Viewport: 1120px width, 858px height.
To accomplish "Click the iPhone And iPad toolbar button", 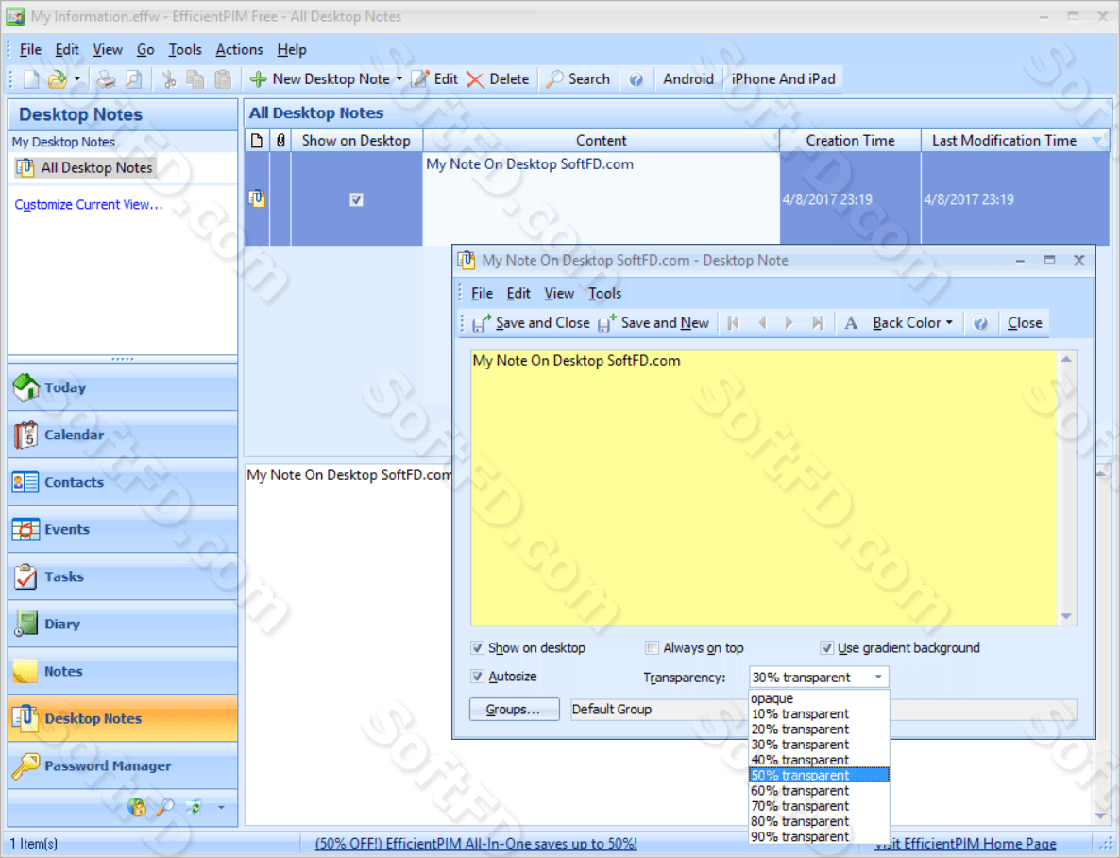I will (x=783, y=79).
